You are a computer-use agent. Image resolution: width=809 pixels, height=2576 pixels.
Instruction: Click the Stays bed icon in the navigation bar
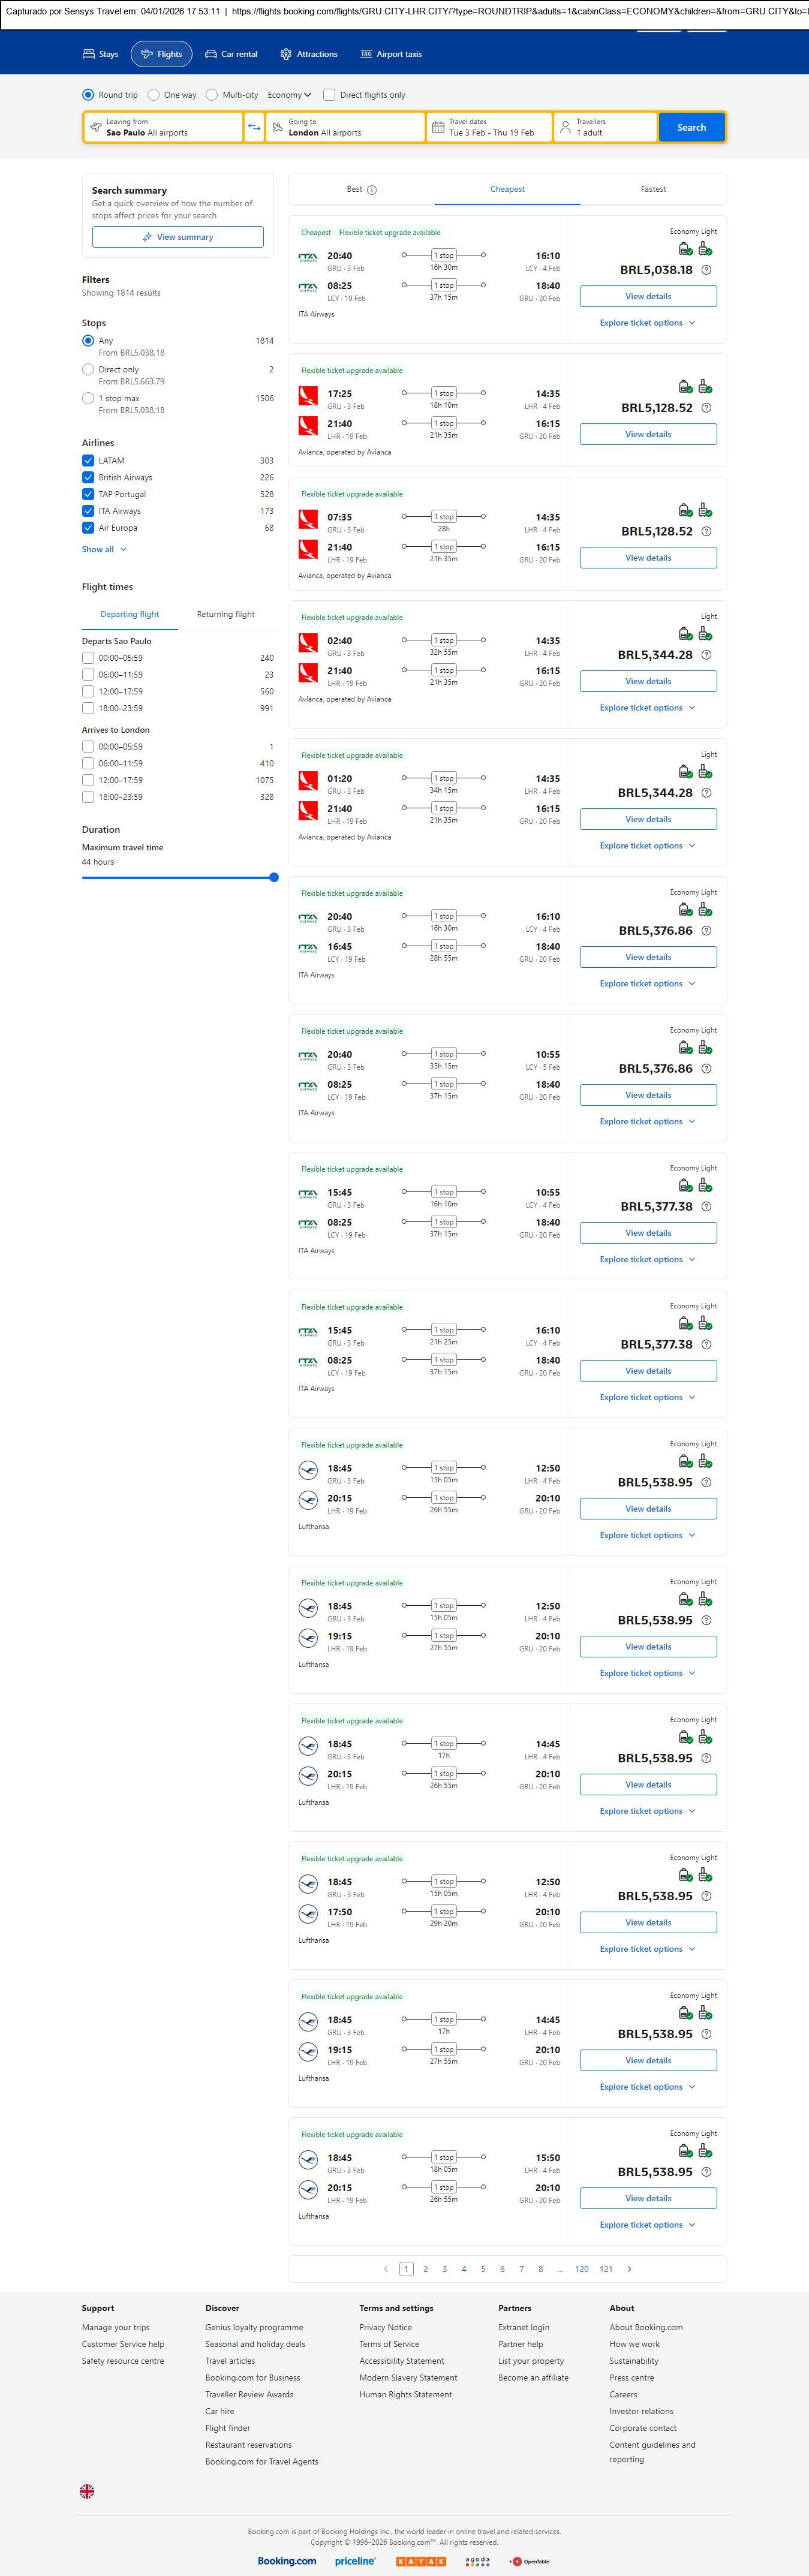pos(89,54)
